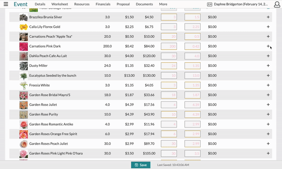
Task: Click quantity field for Calla Lily Florex Gold
Action: (169, 27)
